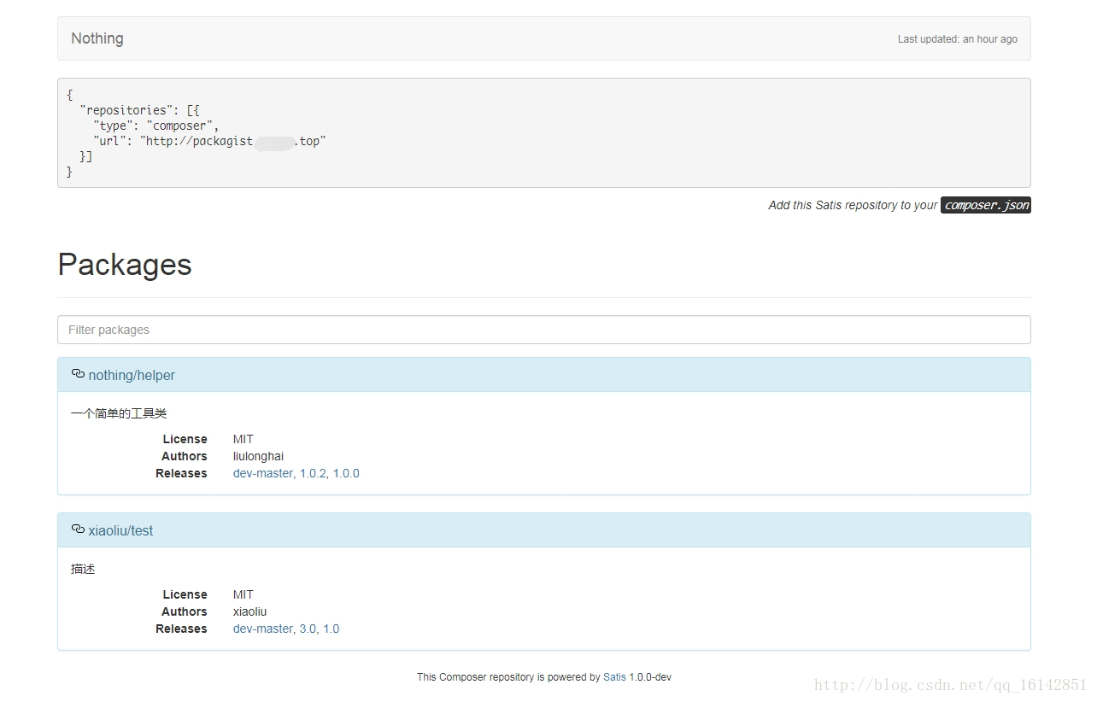
Task: Click the "repositories" line in JSON block
Action: click(139, 110)
